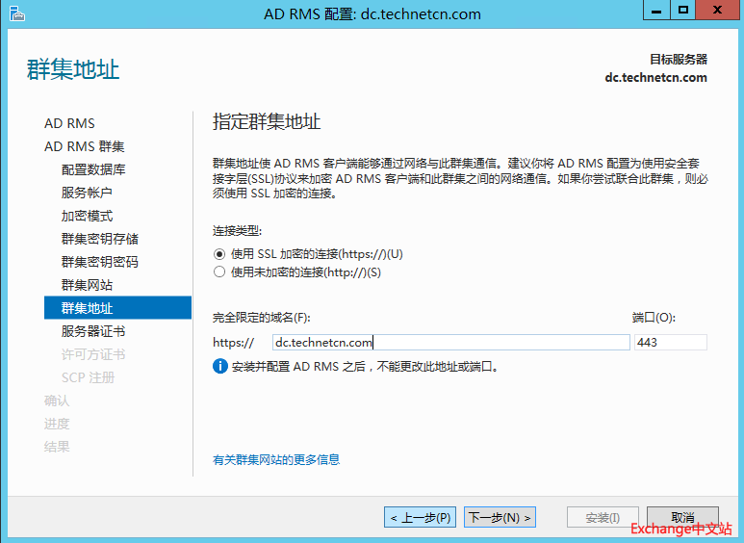744x543 pixels.
Task: Go to 加密模式 step
Action: pos(87,216)
